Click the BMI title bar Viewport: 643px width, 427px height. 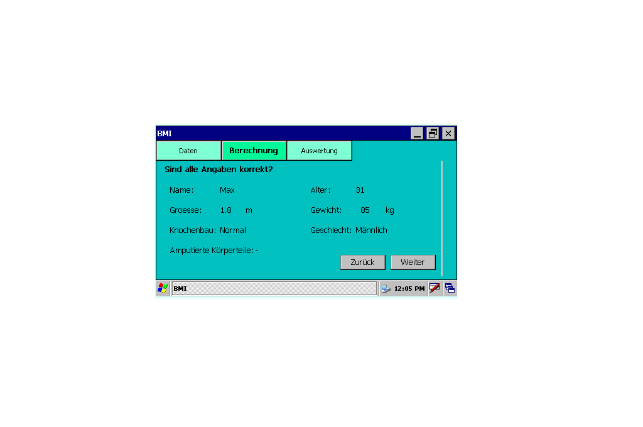[283, 133]
